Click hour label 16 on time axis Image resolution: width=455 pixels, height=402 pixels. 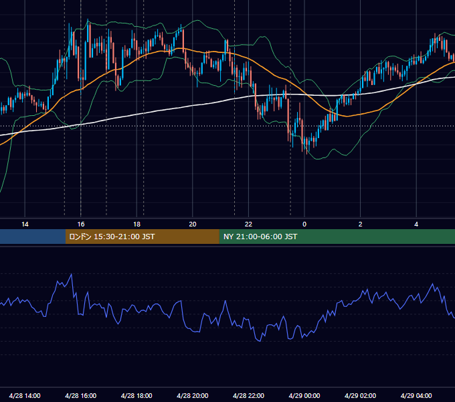(81, 224)
